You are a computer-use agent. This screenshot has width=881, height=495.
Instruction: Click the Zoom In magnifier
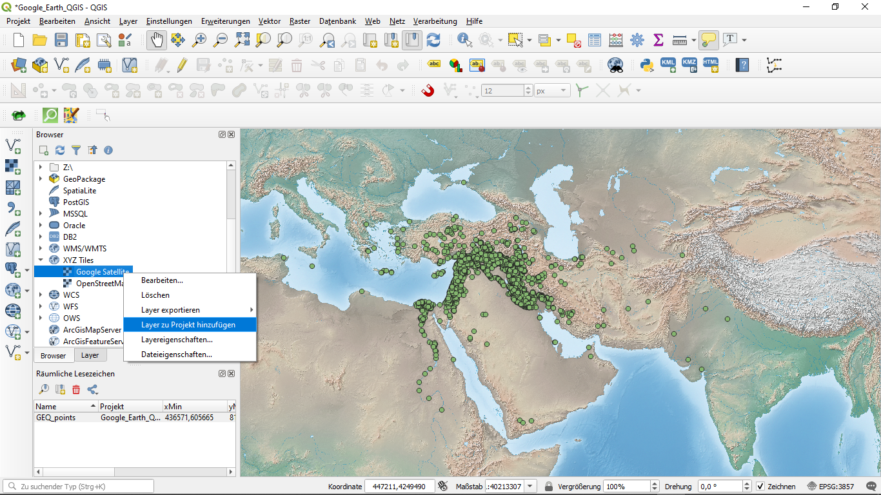tap(199, 40)
